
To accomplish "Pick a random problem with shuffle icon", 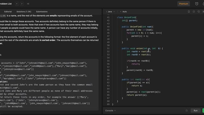I will tap(28, 4).
